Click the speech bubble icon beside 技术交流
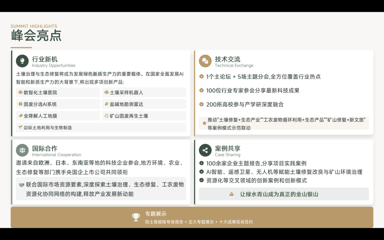Screen dimensions: 384x240 (205, 61)
